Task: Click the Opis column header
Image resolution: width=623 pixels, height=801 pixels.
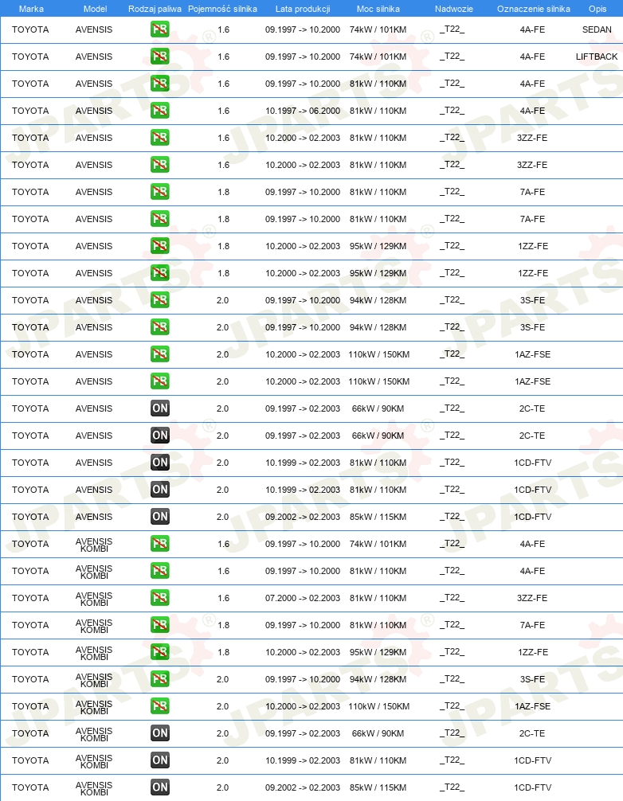Action: 598,9
